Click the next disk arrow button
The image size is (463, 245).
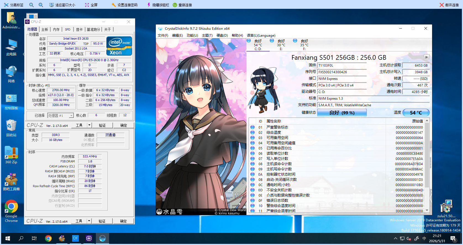click(x=427, y=57)
